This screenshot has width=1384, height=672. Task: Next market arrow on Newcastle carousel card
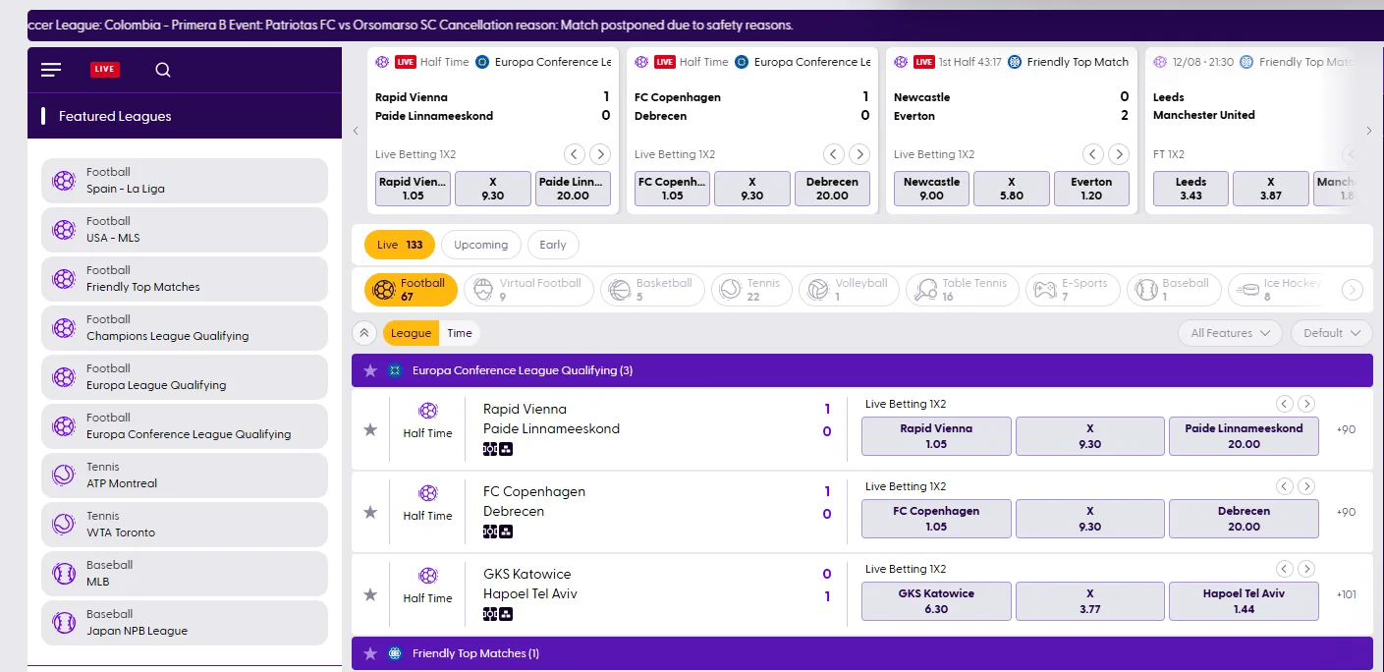click(1119, 154)
